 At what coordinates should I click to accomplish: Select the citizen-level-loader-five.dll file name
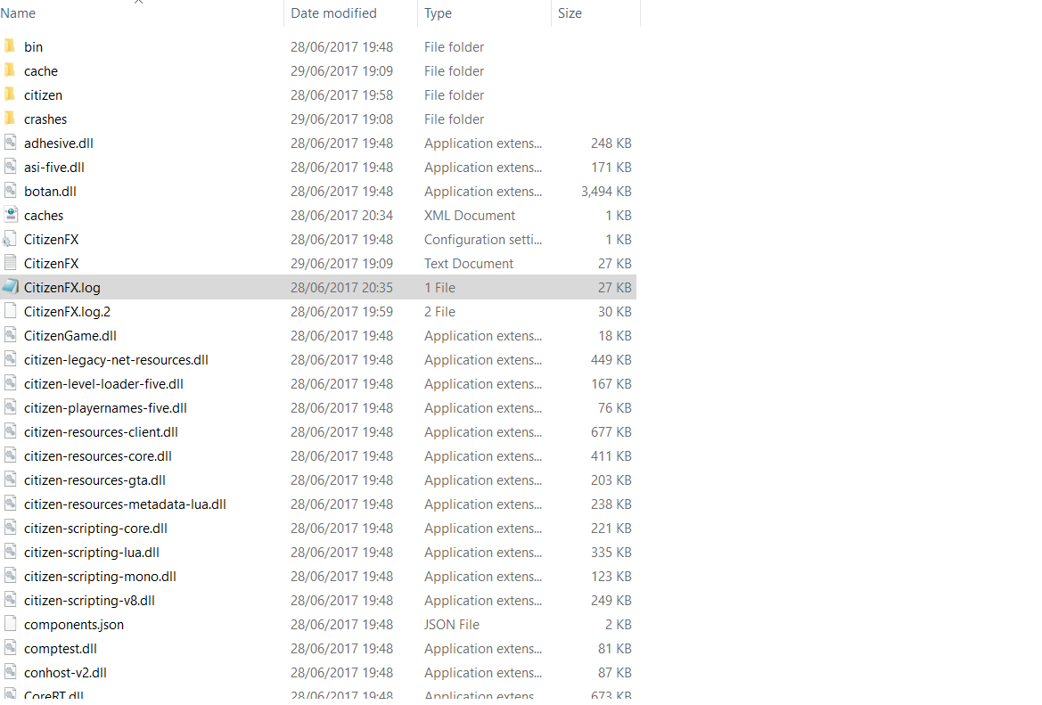coord(103,383)
